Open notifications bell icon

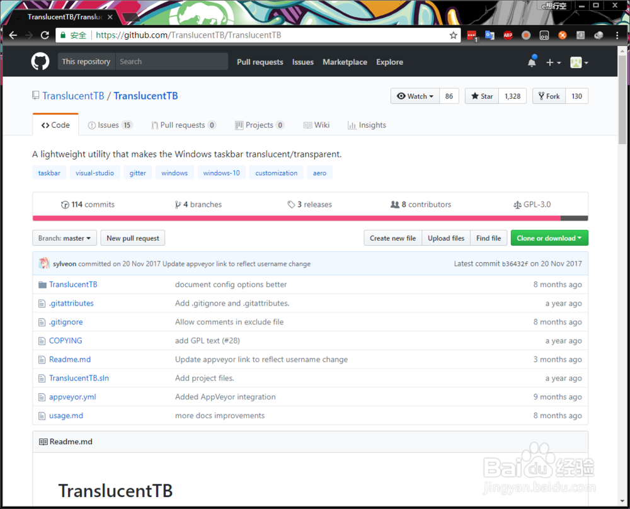click(x=532, y=62)
